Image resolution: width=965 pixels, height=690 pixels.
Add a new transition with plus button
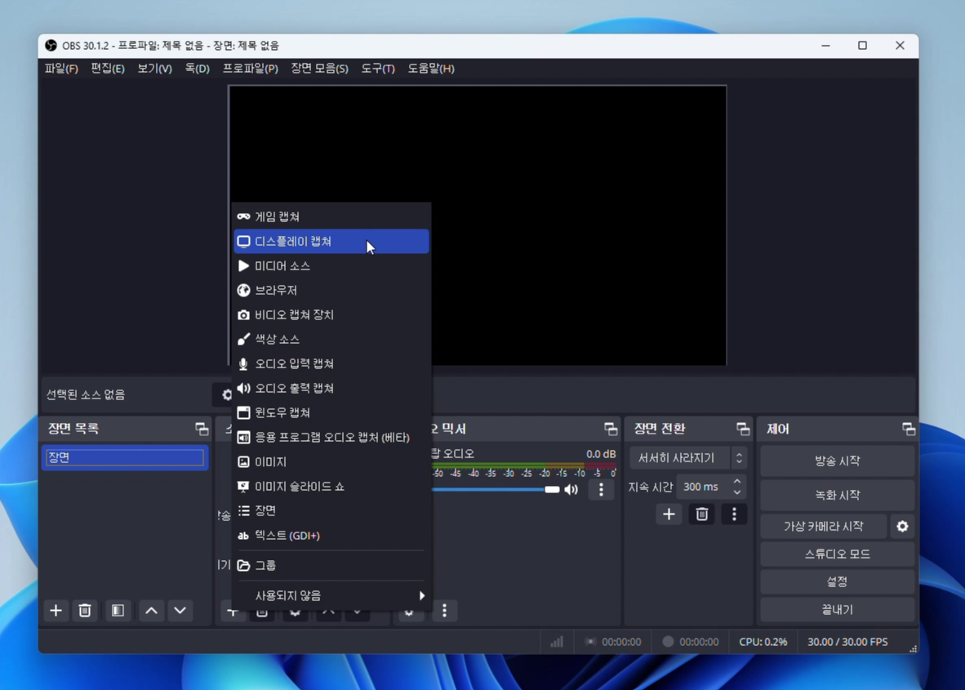[x=669, y=514]
